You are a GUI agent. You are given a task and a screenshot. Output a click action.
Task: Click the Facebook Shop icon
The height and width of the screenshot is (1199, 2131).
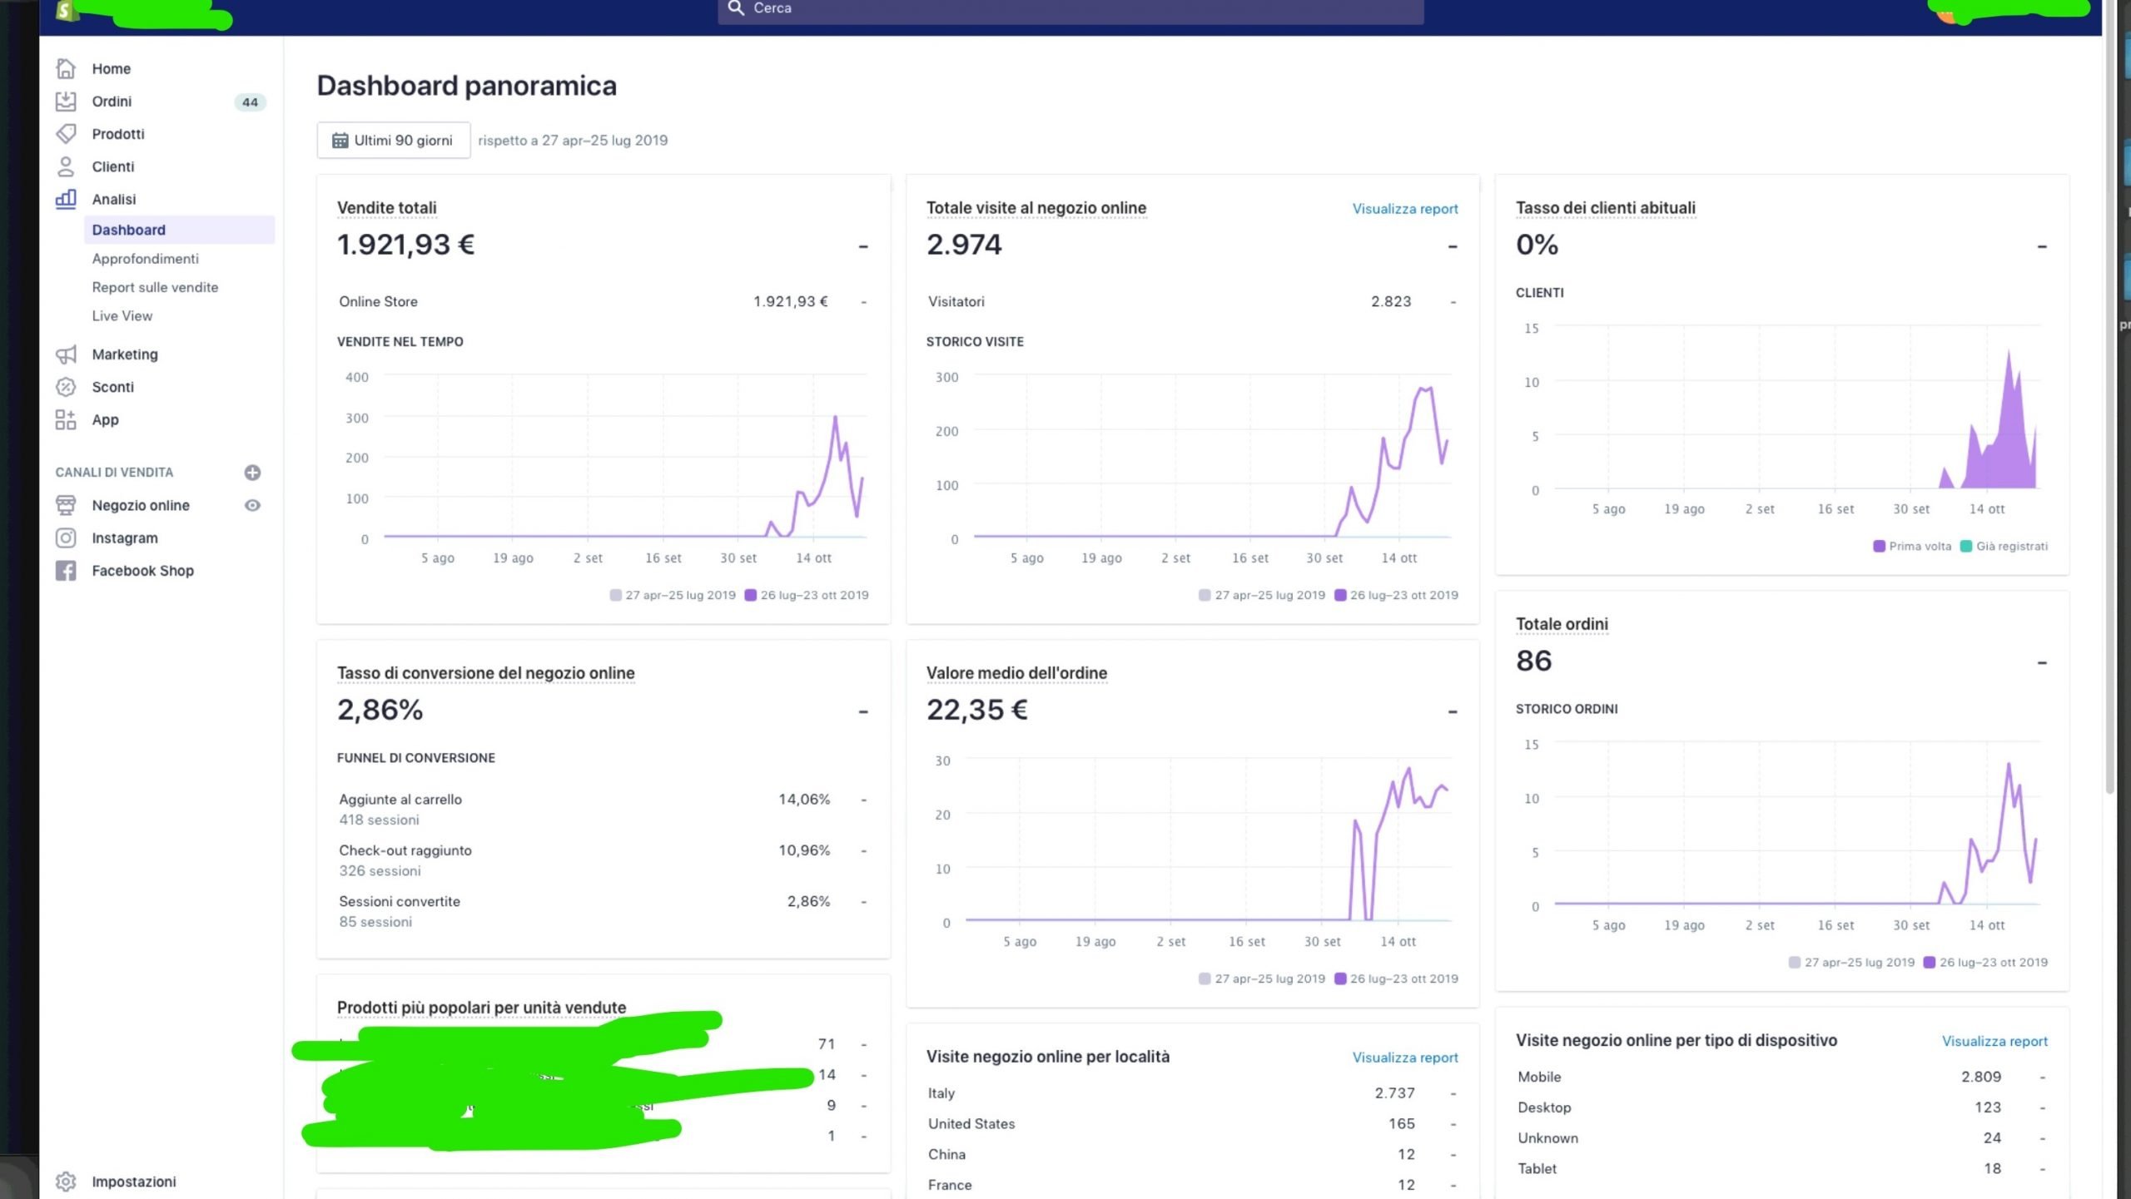point(66,571)
